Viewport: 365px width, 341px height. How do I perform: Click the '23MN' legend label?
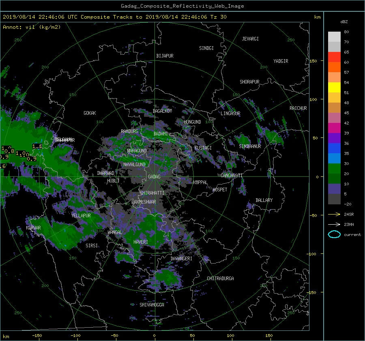click(x=349, y=225)
